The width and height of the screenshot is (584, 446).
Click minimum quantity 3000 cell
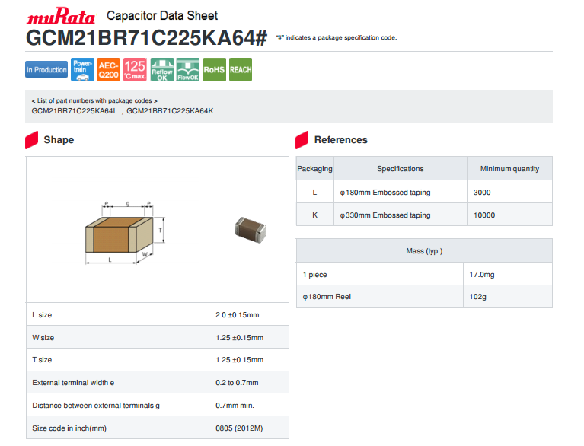point(509,192)
